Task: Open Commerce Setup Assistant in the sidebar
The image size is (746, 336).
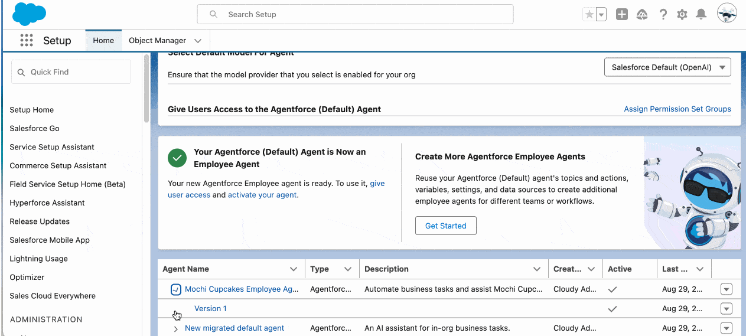Action: [x=58, y=165]
